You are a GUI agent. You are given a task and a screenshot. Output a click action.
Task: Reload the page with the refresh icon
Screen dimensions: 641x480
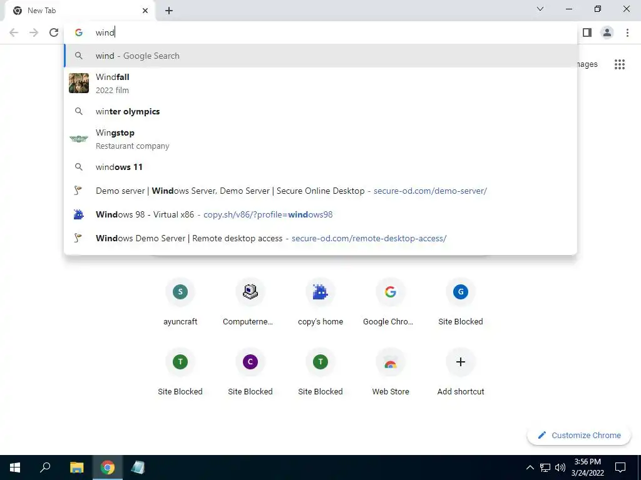click(x=54, y=32)
